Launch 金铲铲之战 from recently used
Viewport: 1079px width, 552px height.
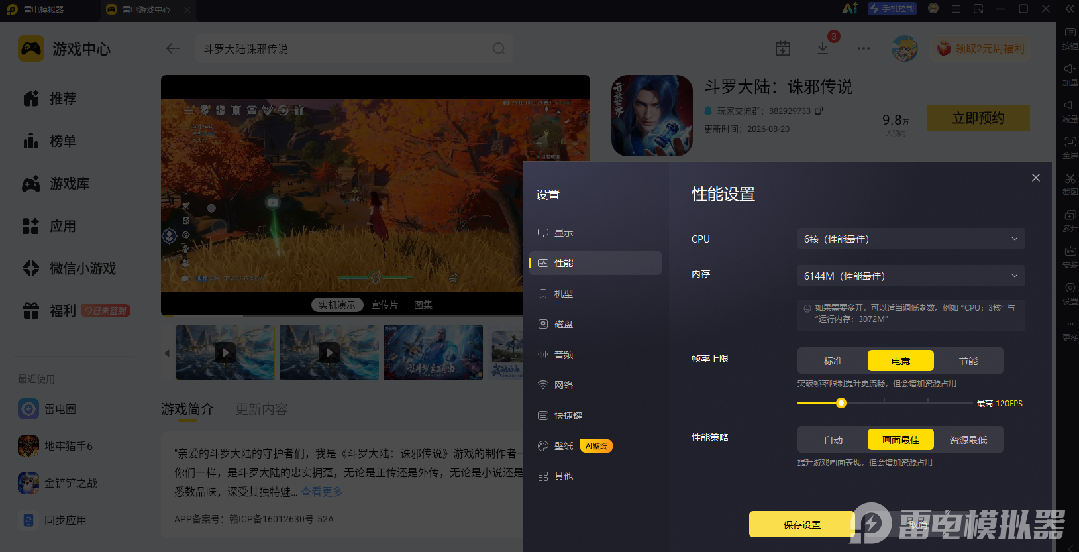(x=58, y=483)
